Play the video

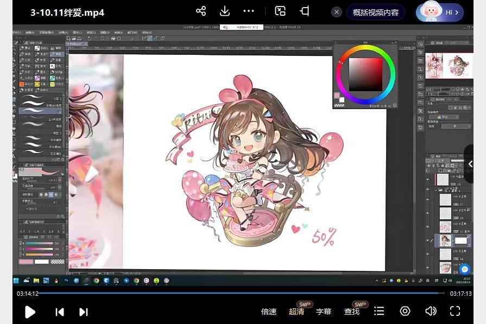pos(30,312)
